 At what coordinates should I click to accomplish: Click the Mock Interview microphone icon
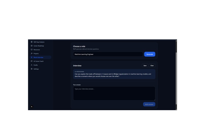click(x=32, y=57)
